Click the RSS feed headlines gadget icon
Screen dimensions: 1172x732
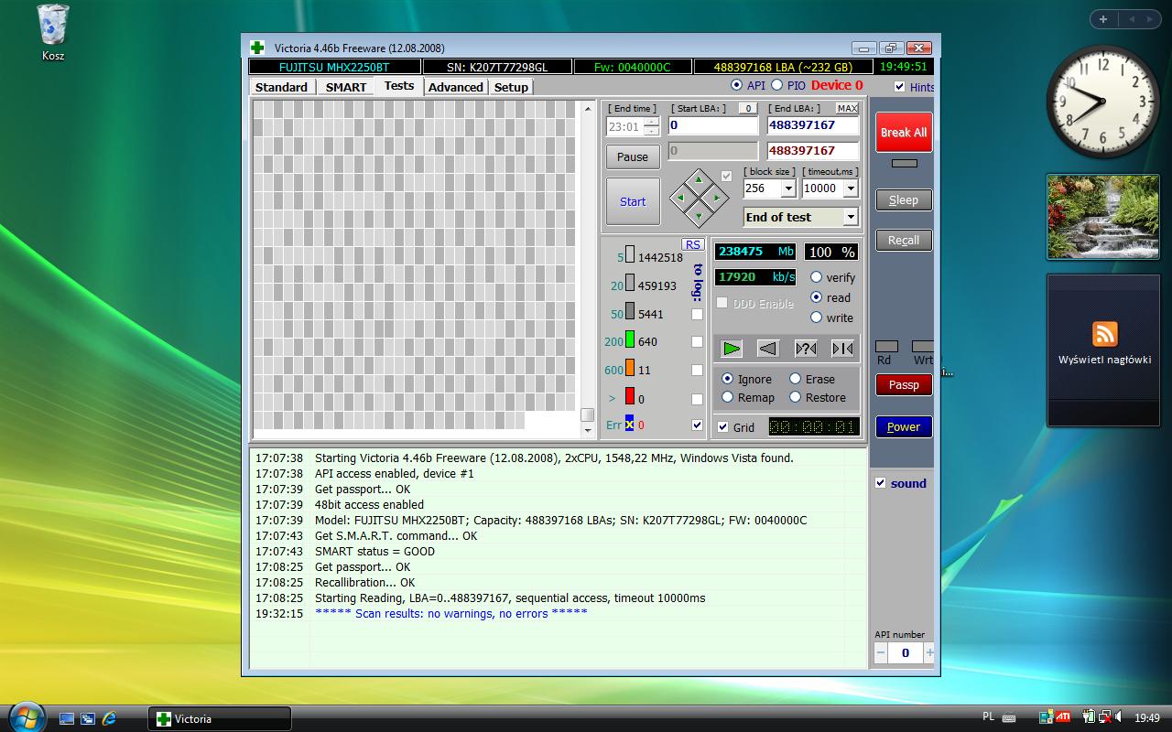point(1104,333)
